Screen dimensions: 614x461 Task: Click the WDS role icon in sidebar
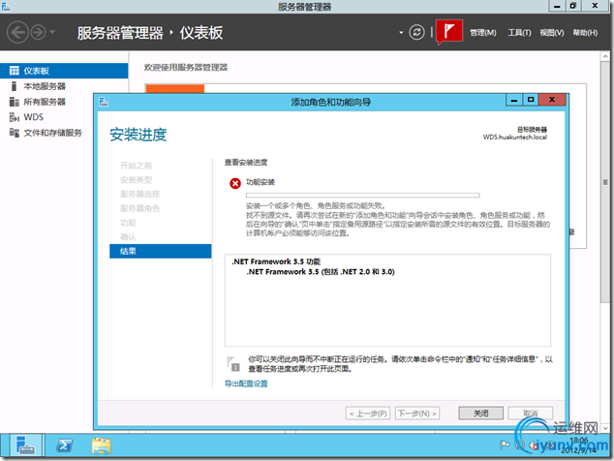click(x=15, y=117)
